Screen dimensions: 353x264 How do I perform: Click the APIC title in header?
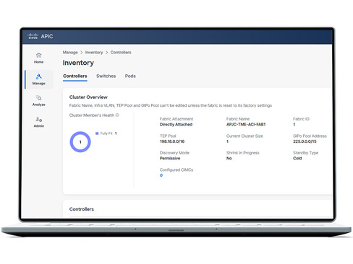47,36
